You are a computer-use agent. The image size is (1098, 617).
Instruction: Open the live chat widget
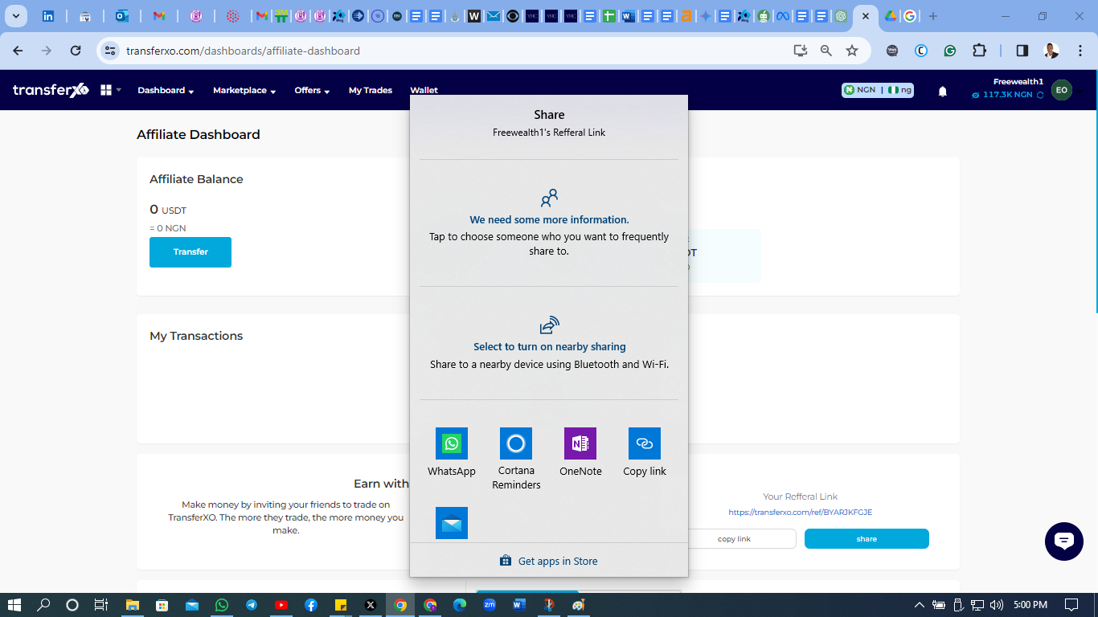(1064, 541)
